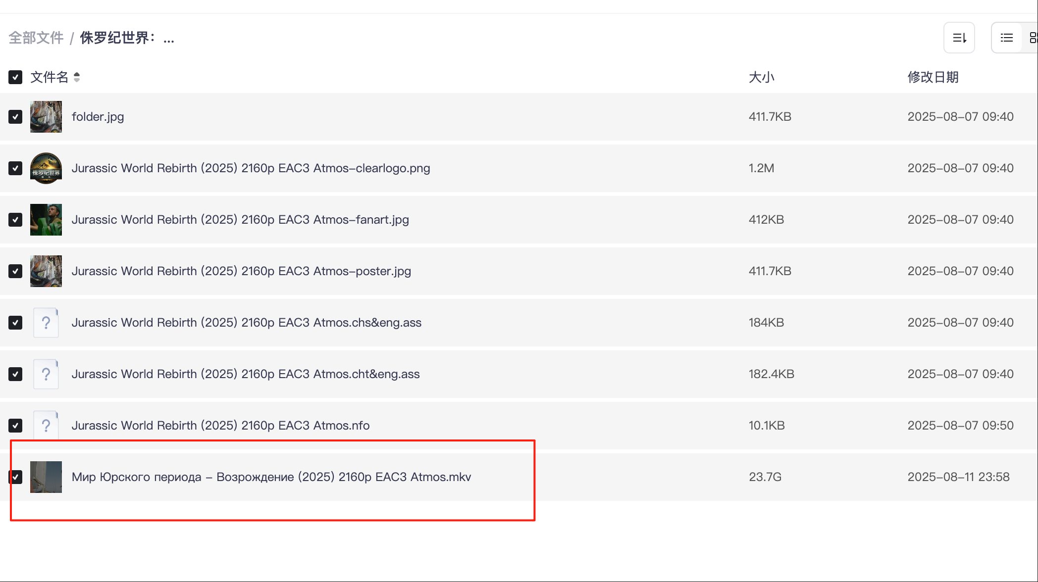Go to 全部文件 breadcrumb
The image size is (1038, 582).
coord(36,38)
